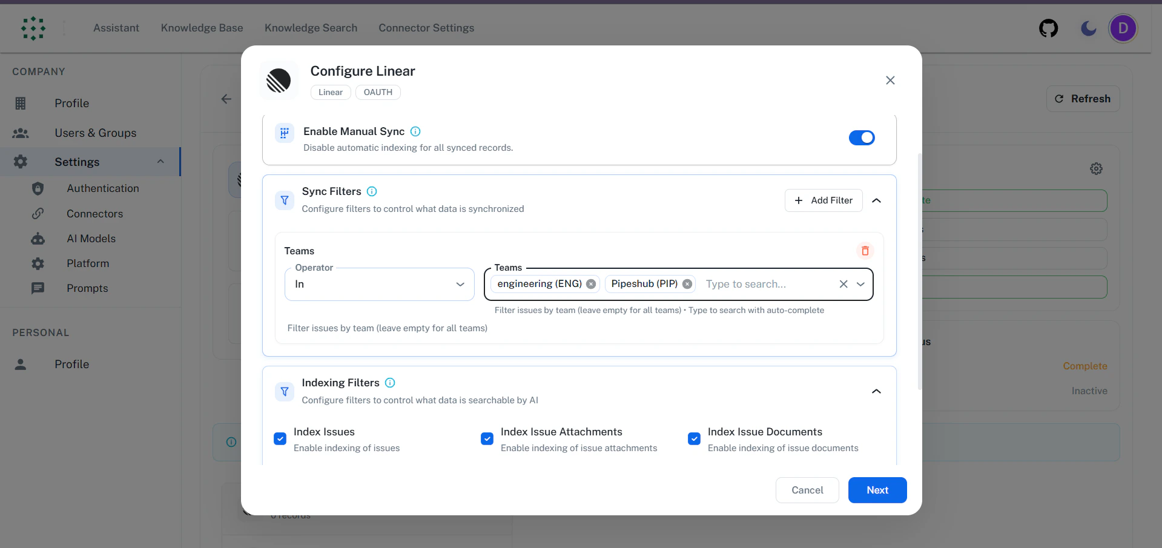Open connector settings gear icon
The image size is (1162, 548).
coord(1096,168)
